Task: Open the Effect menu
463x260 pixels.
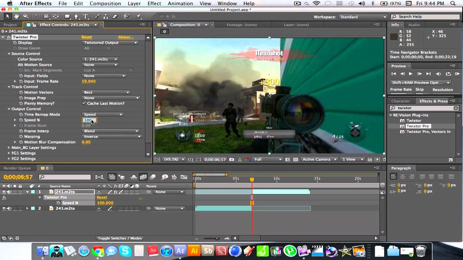Action: [x=154, y=4]
